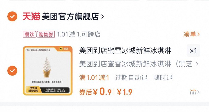Viewport: 209px width, 112px height.
Task: Tap the 过期自动退 service label
Action: coord(131,77)
